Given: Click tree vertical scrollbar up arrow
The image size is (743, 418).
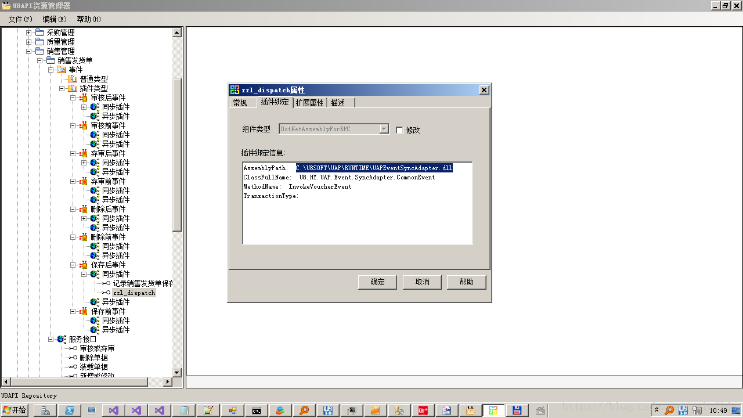Looking at the screenshot, I should [177, 33].
